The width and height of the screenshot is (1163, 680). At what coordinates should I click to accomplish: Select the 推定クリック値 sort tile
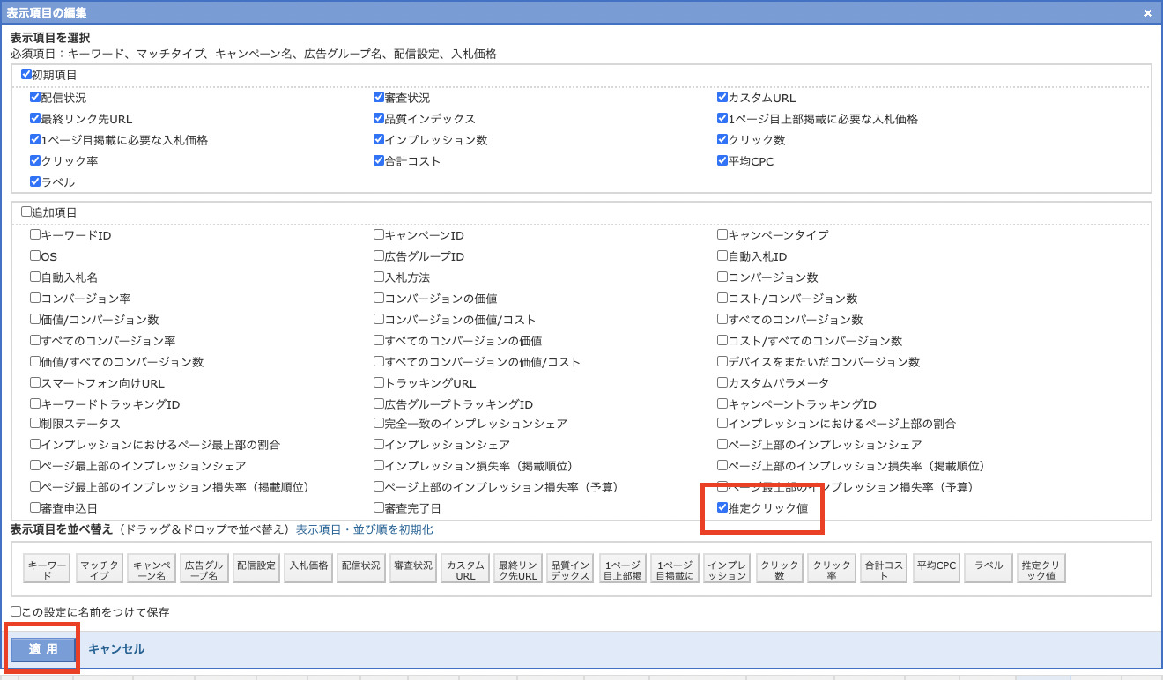point(1041,569)
